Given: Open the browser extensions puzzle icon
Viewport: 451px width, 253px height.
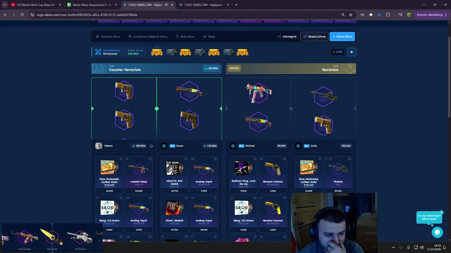Looking at the screenshot, I should [388, 15].
